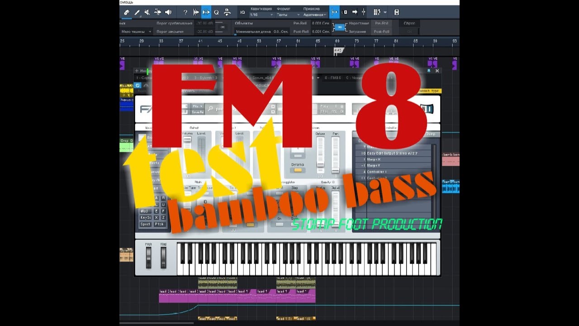Open the Snap mode Адаптивная dropdown
The height and width of the screenshot is (326, 579).
point(315,14)
